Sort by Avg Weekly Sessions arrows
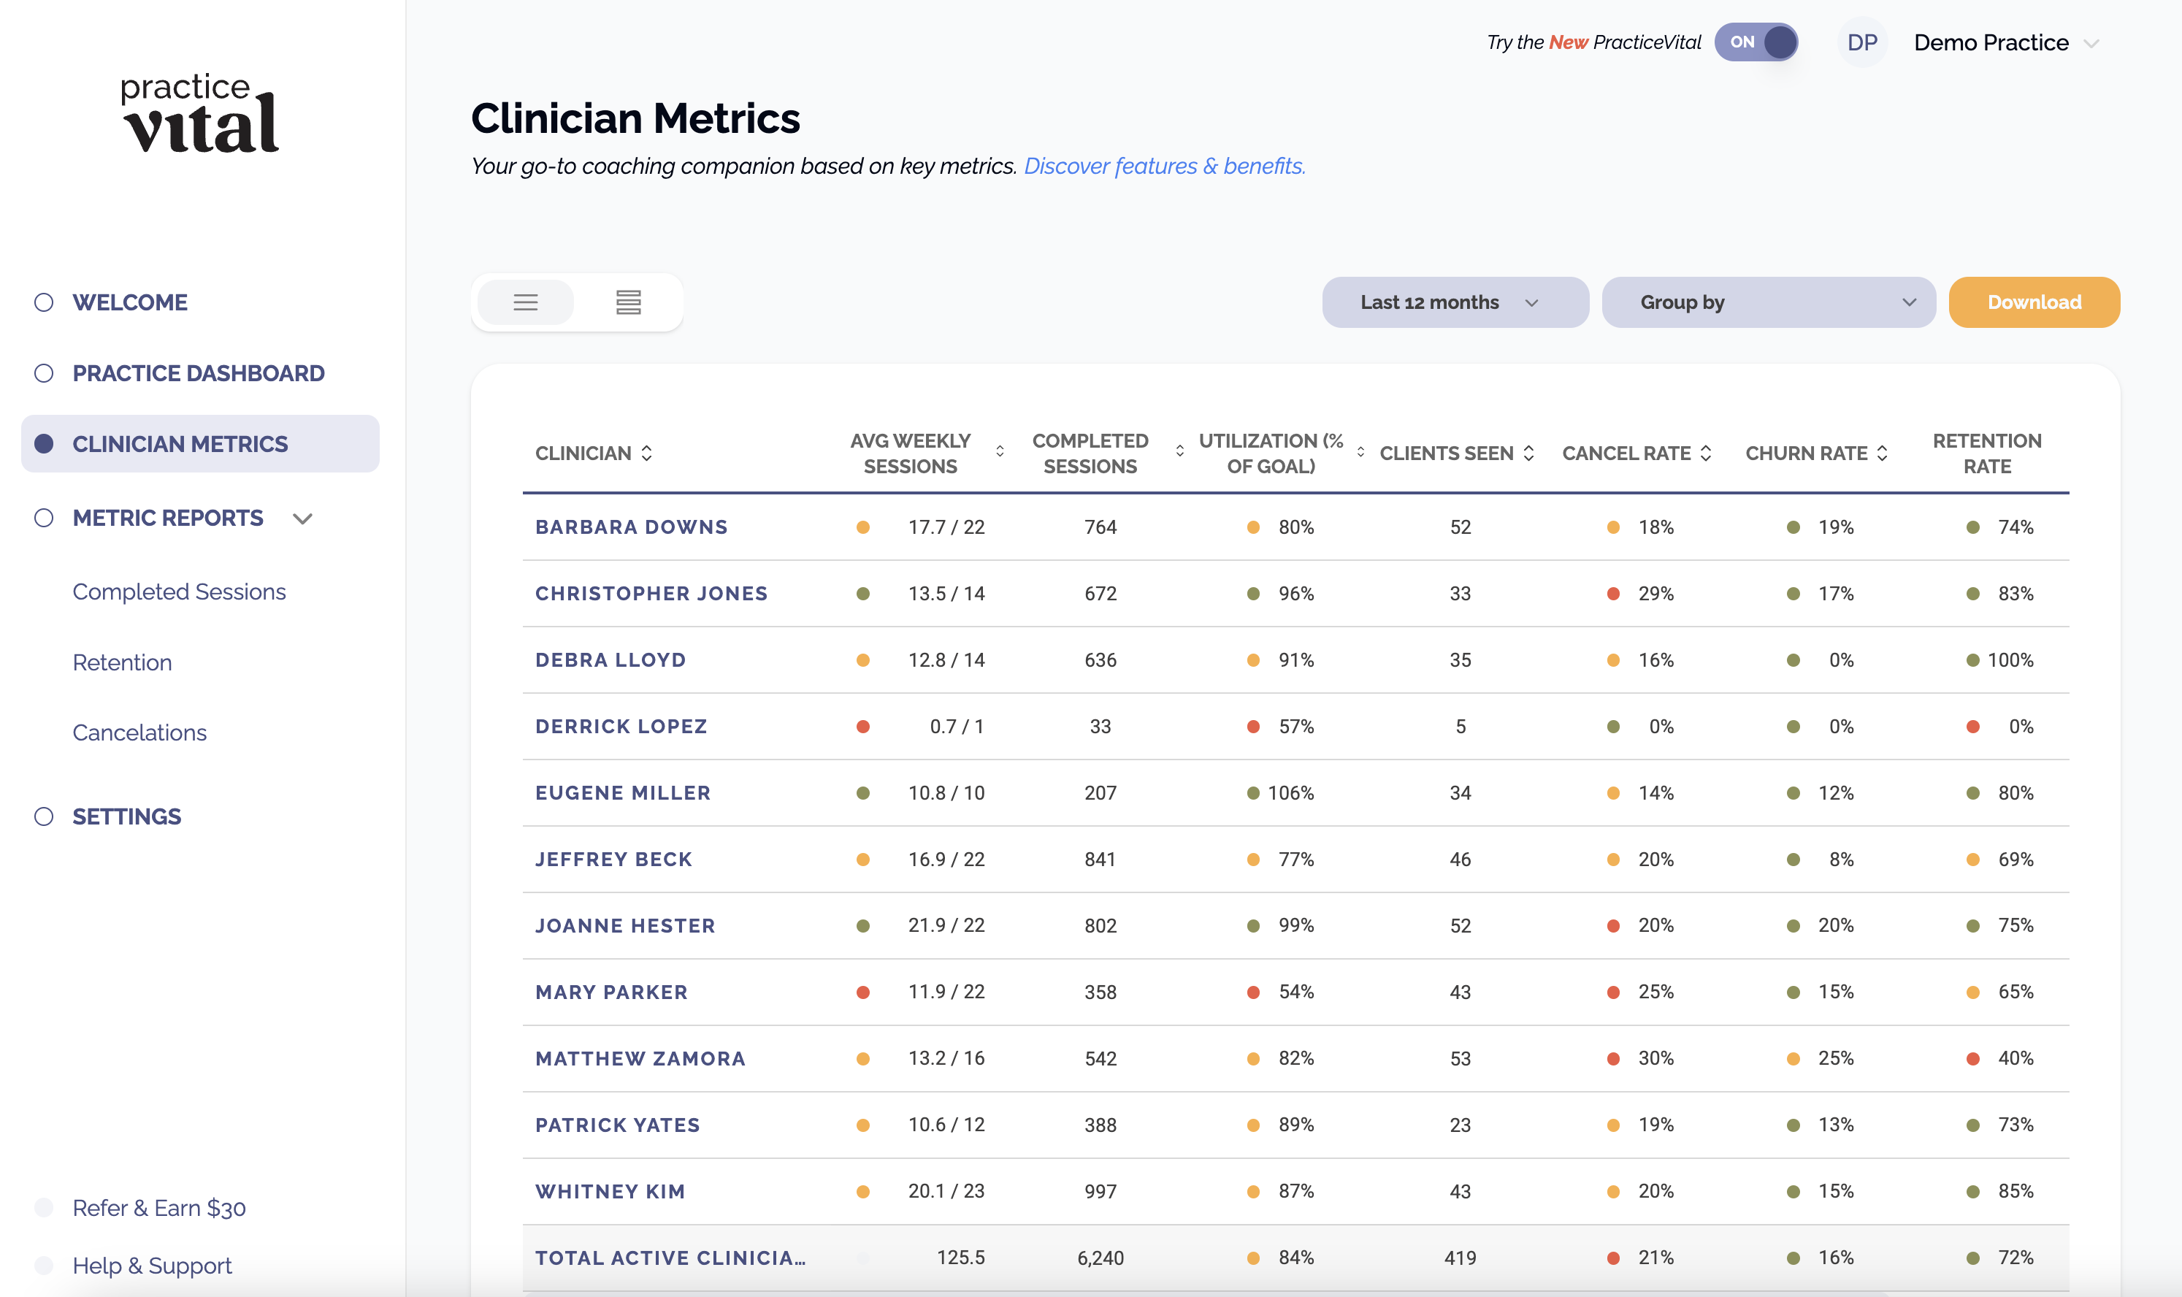 pyautogui.click(x=1000, y=452)
